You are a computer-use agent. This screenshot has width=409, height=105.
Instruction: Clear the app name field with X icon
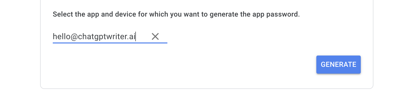tap(155, 36)
